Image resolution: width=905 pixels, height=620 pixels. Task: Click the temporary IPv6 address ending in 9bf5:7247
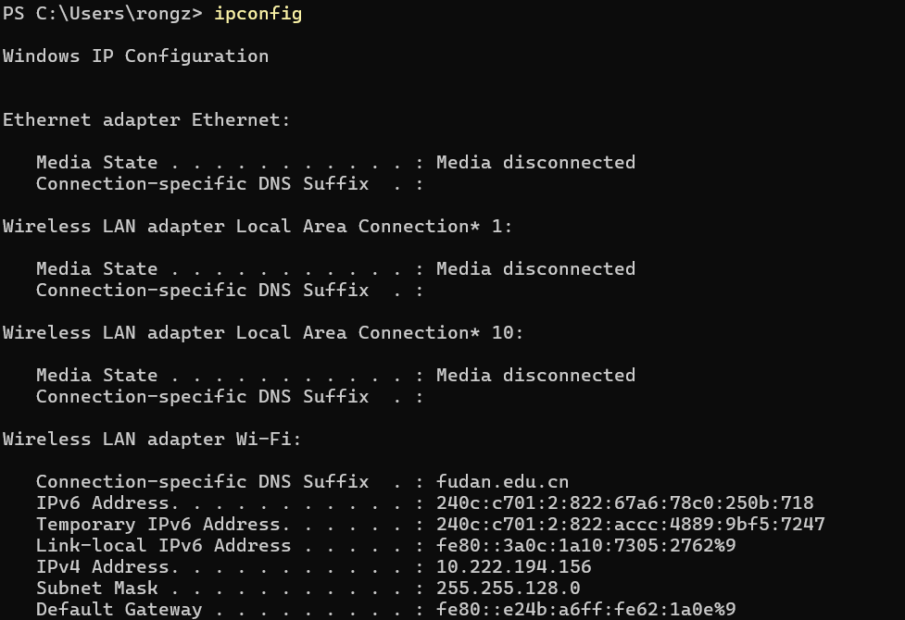[630, 525]
